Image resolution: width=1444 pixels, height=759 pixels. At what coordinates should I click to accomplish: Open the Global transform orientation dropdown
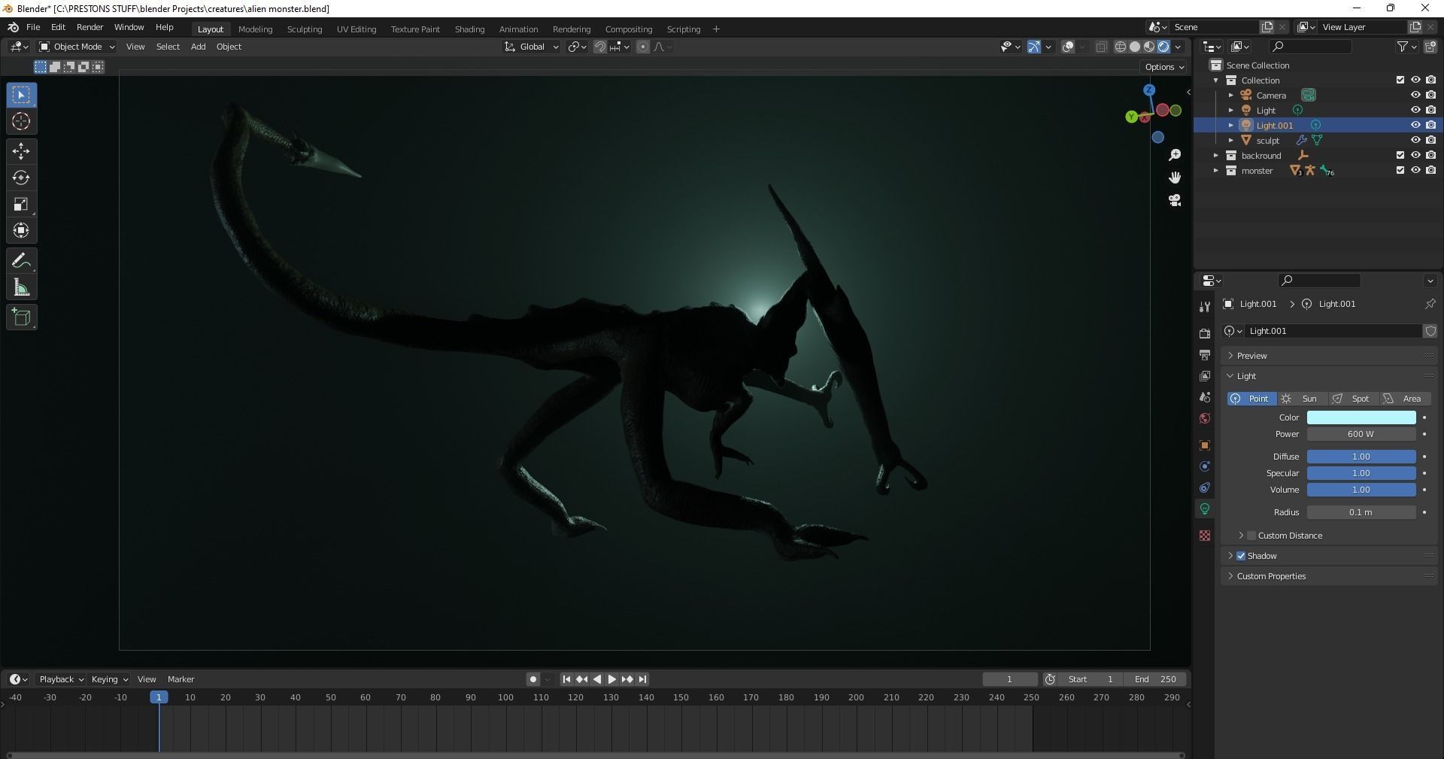(x=532, y=47)
